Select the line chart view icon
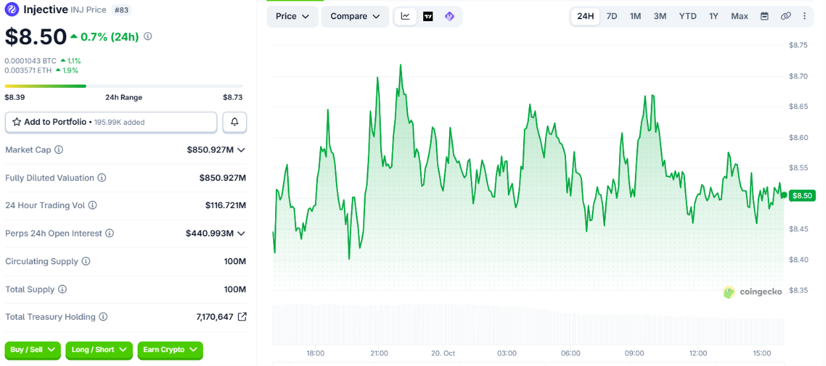This screenshot has height=366, width=826. coord(405,17)
